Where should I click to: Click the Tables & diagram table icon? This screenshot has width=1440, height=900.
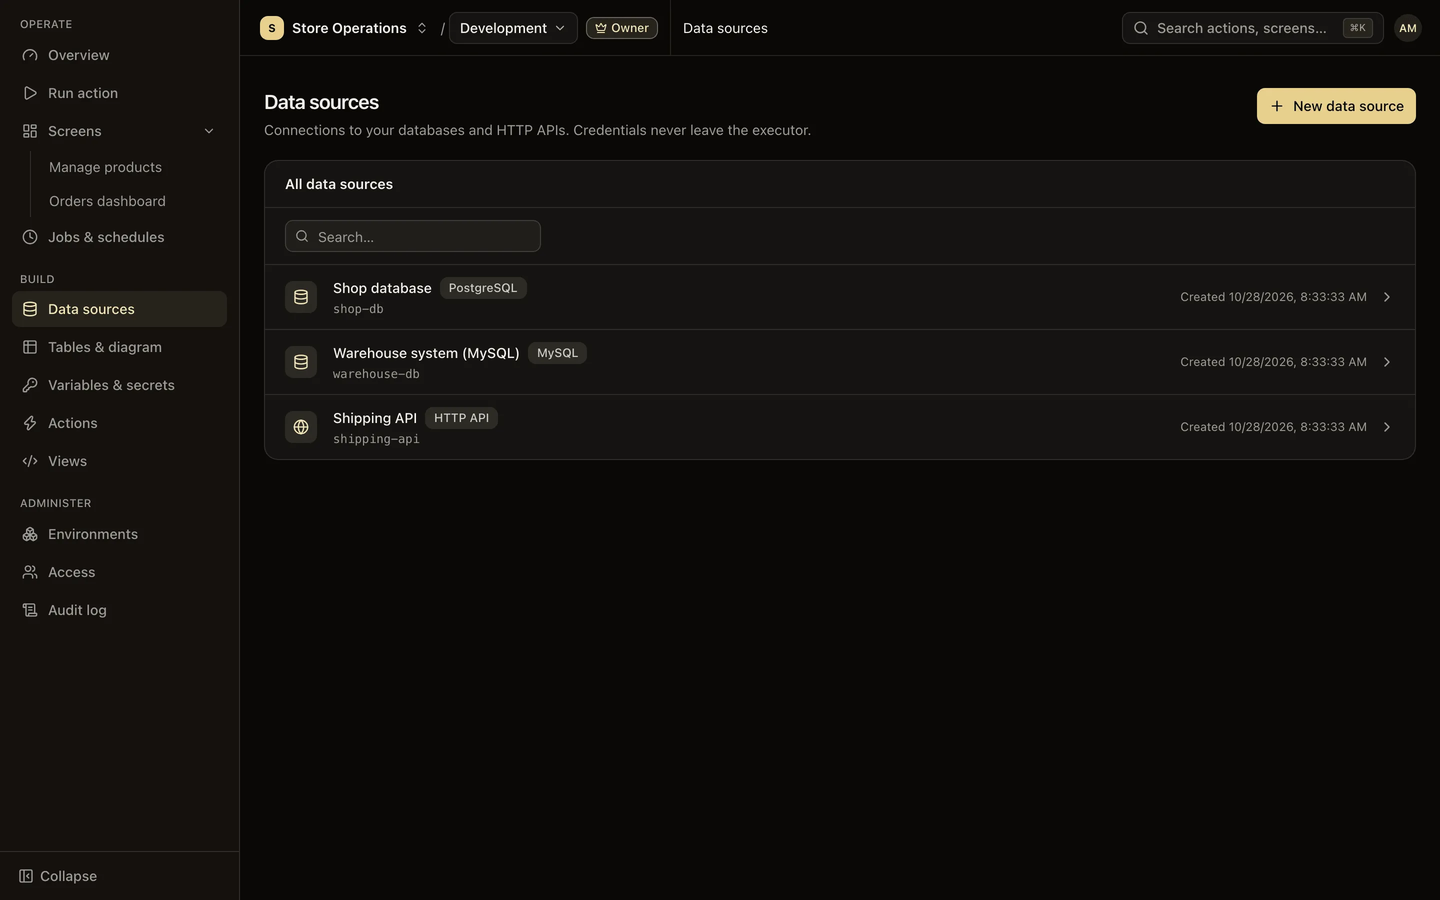click(x=30, y=347)
